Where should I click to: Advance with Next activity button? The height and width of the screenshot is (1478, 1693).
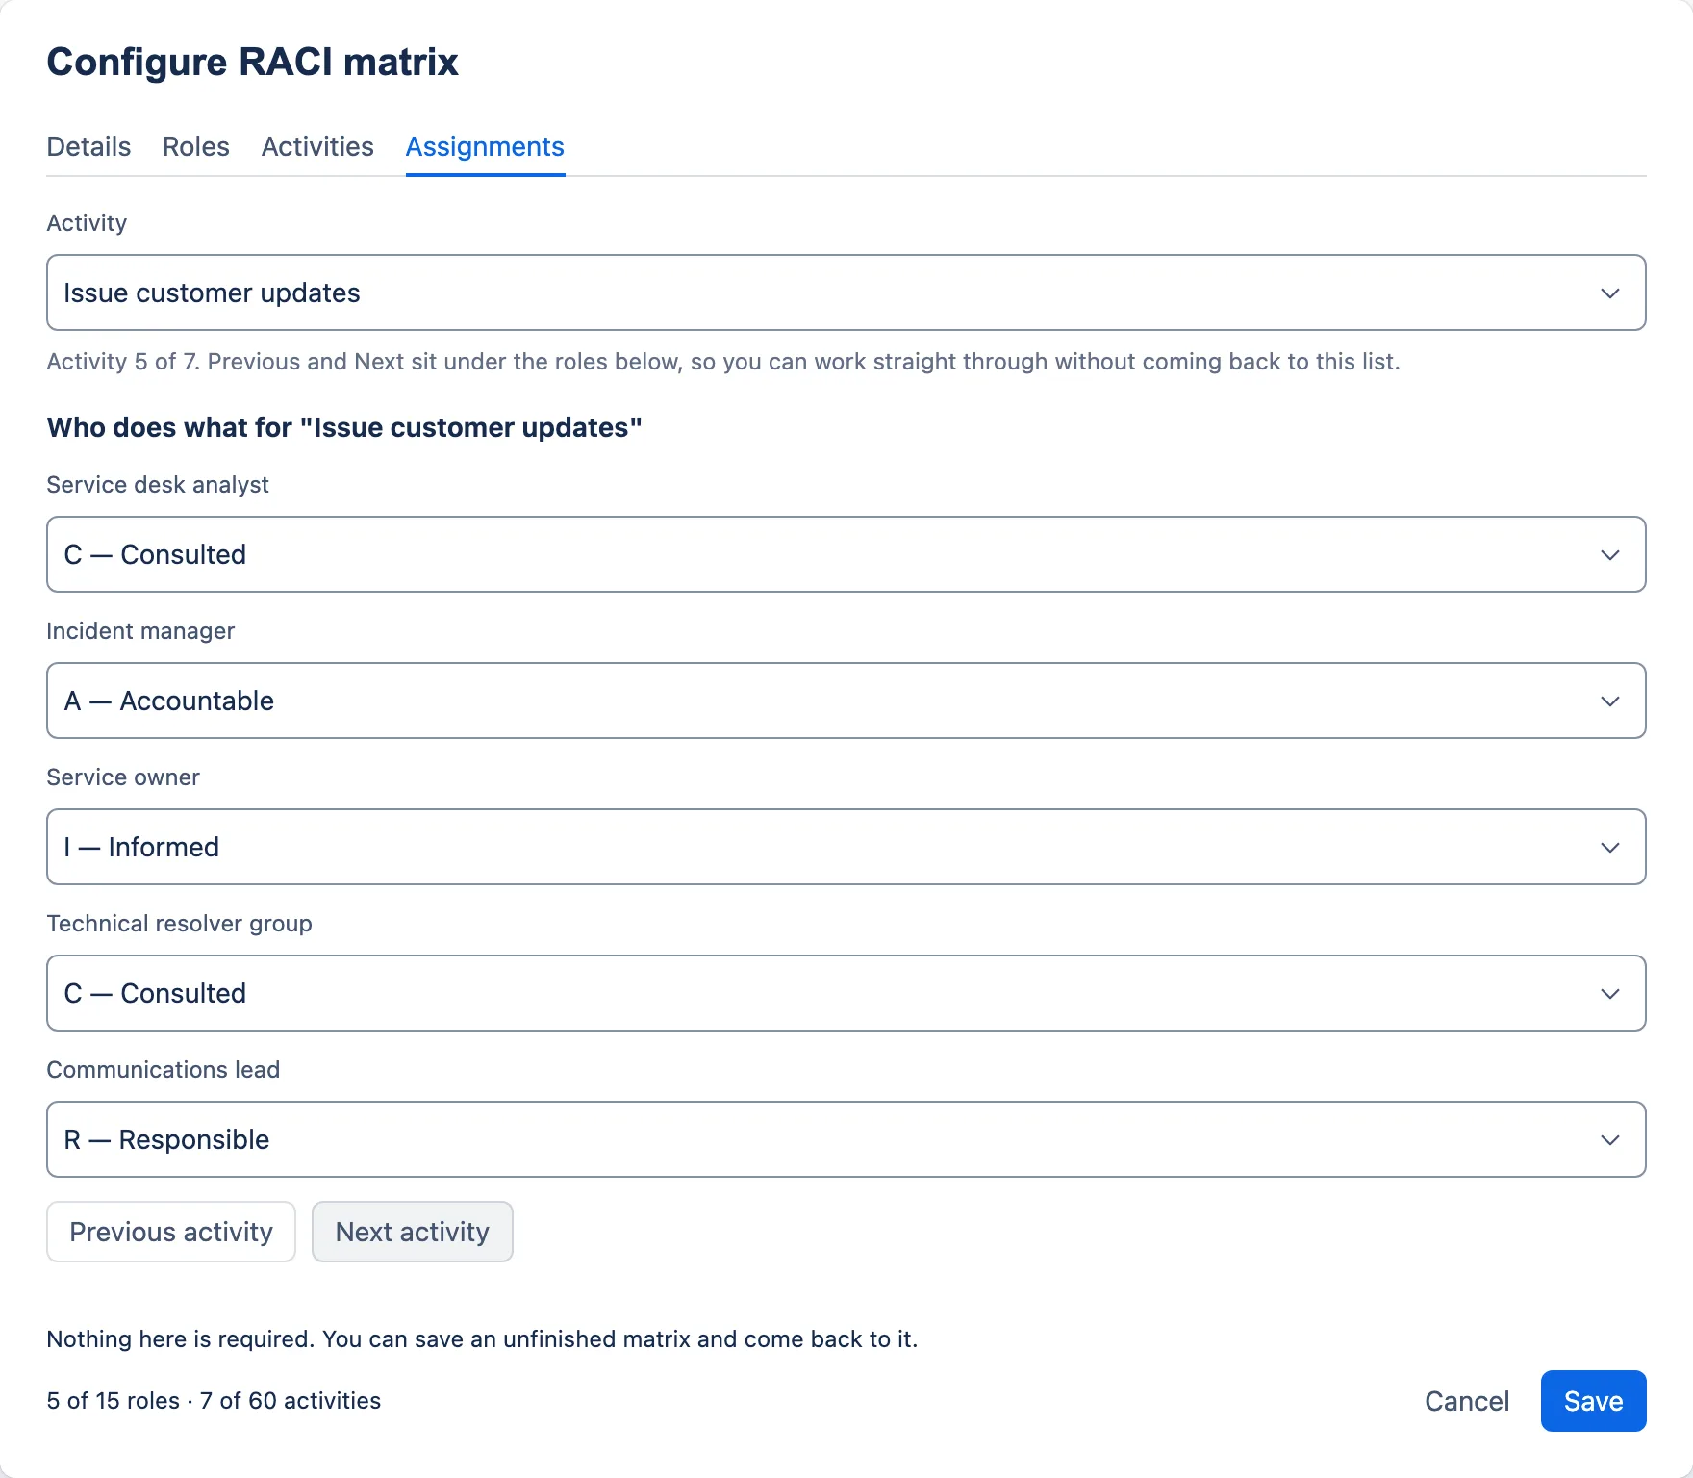(413, 1232)
